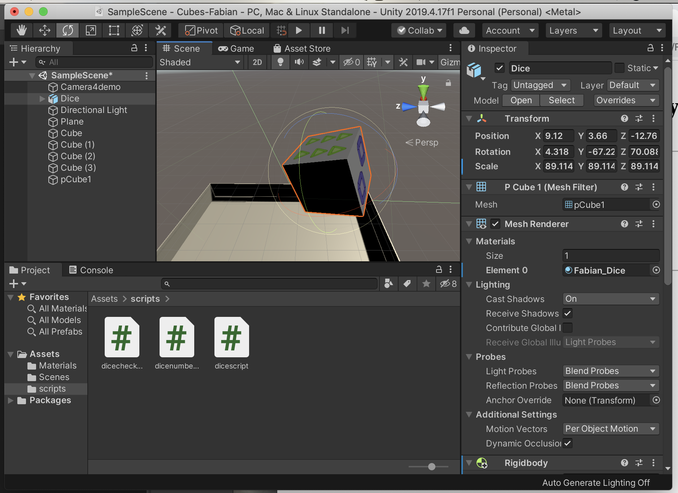Switch to the Game tab
This screenshot has width=678, height=493.
pyautogui.click(x=236, y=49)
